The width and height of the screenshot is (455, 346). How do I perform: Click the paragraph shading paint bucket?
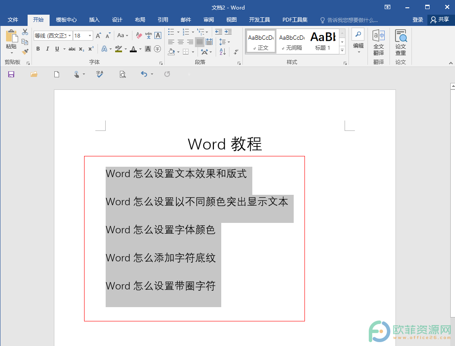click(172, 52)
